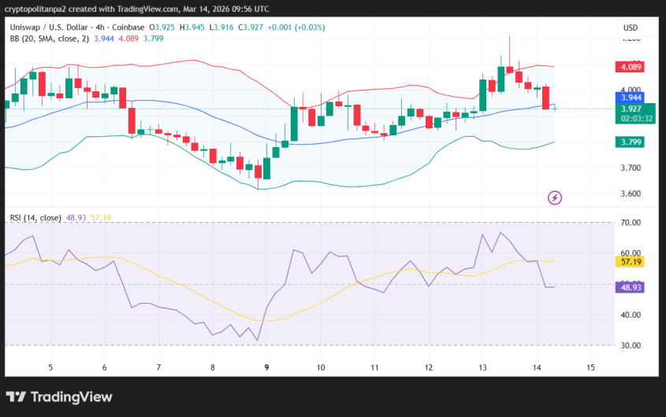Click the cryptopolitanpa2 created with TradingView.com caption
Viewport: 666px width, 417px height.
tap(91, 9)
